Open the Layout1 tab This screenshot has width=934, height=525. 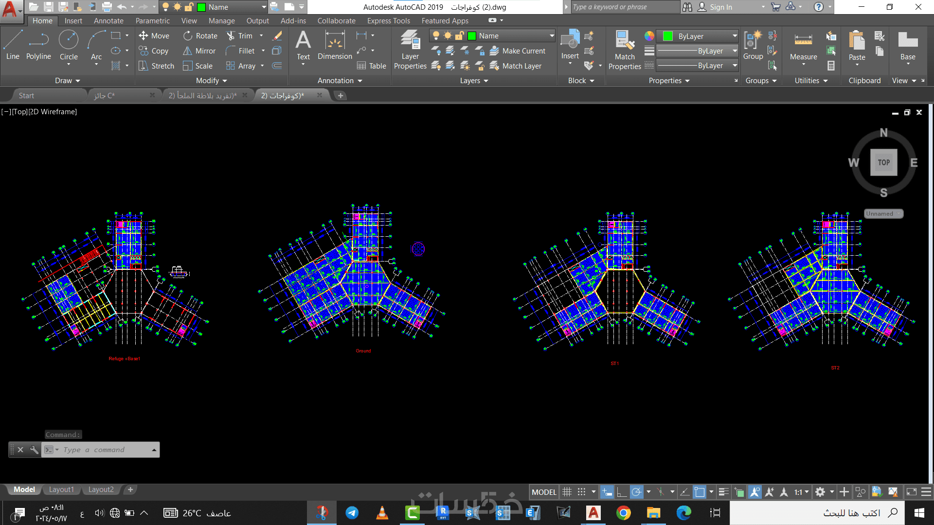[x=61, y=490]
